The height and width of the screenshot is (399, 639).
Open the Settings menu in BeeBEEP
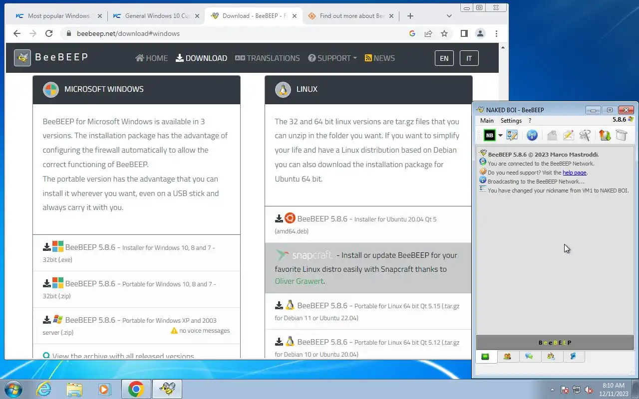[x=511, y=121]
